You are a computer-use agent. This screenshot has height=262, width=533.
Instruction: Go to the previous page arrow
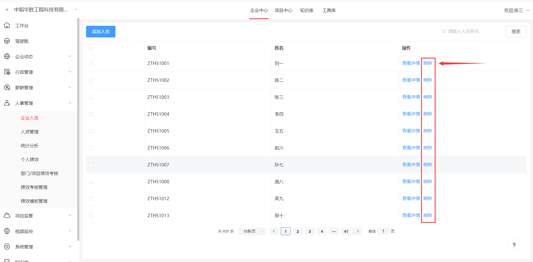coord(274,231)
